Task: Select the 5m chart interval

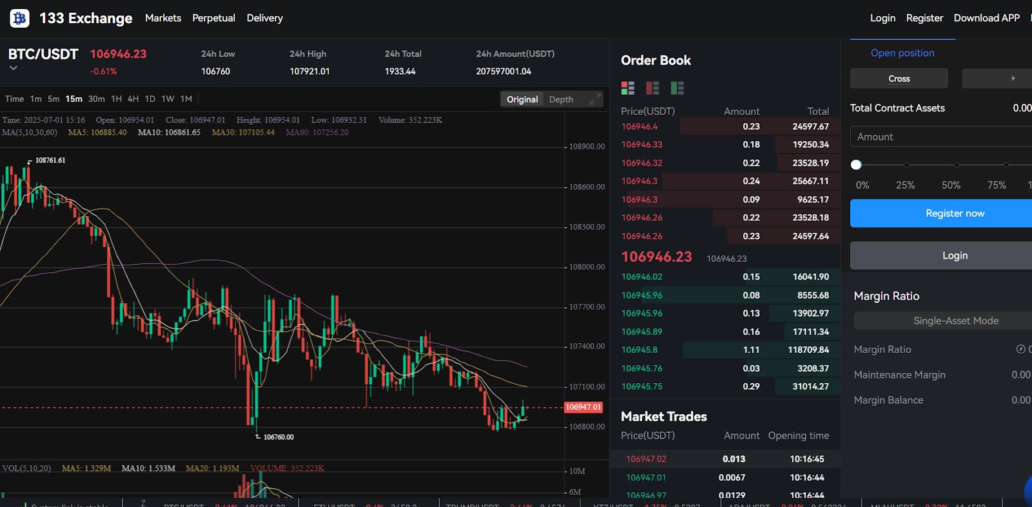Action: [x=54, y=99]
